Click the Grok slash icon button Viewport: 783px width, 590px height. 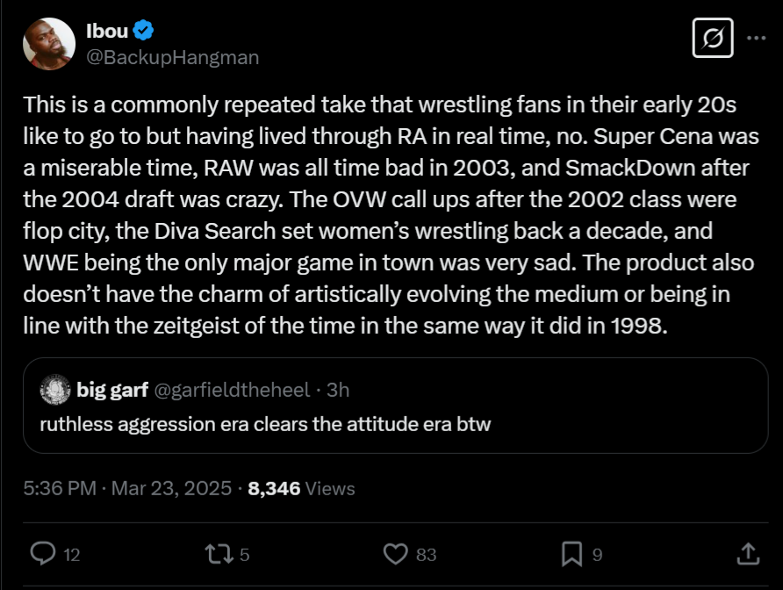point(713,40)
